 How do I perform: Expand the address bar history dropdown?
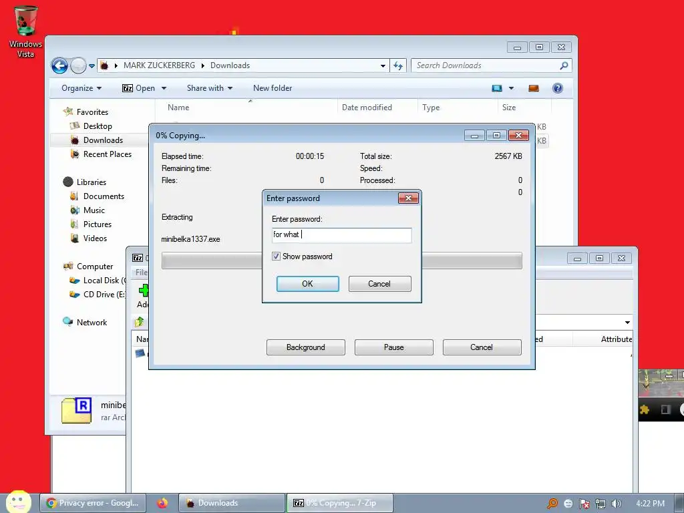point(383,66)
